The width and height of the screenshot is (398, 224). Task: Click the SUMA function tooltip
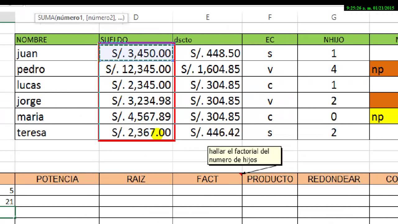coord(81,18)
